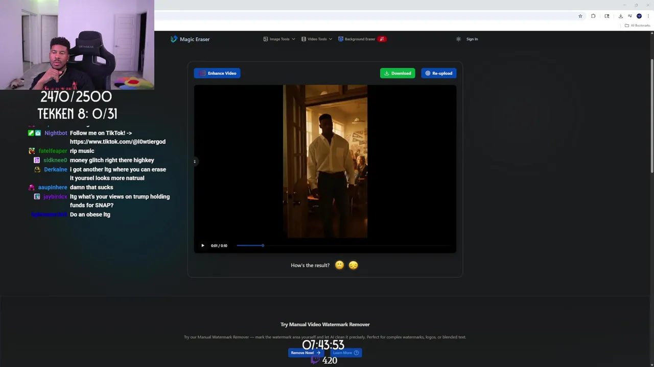Play the video with the play icon
The image size is (654, 367).
pos(203,246)
